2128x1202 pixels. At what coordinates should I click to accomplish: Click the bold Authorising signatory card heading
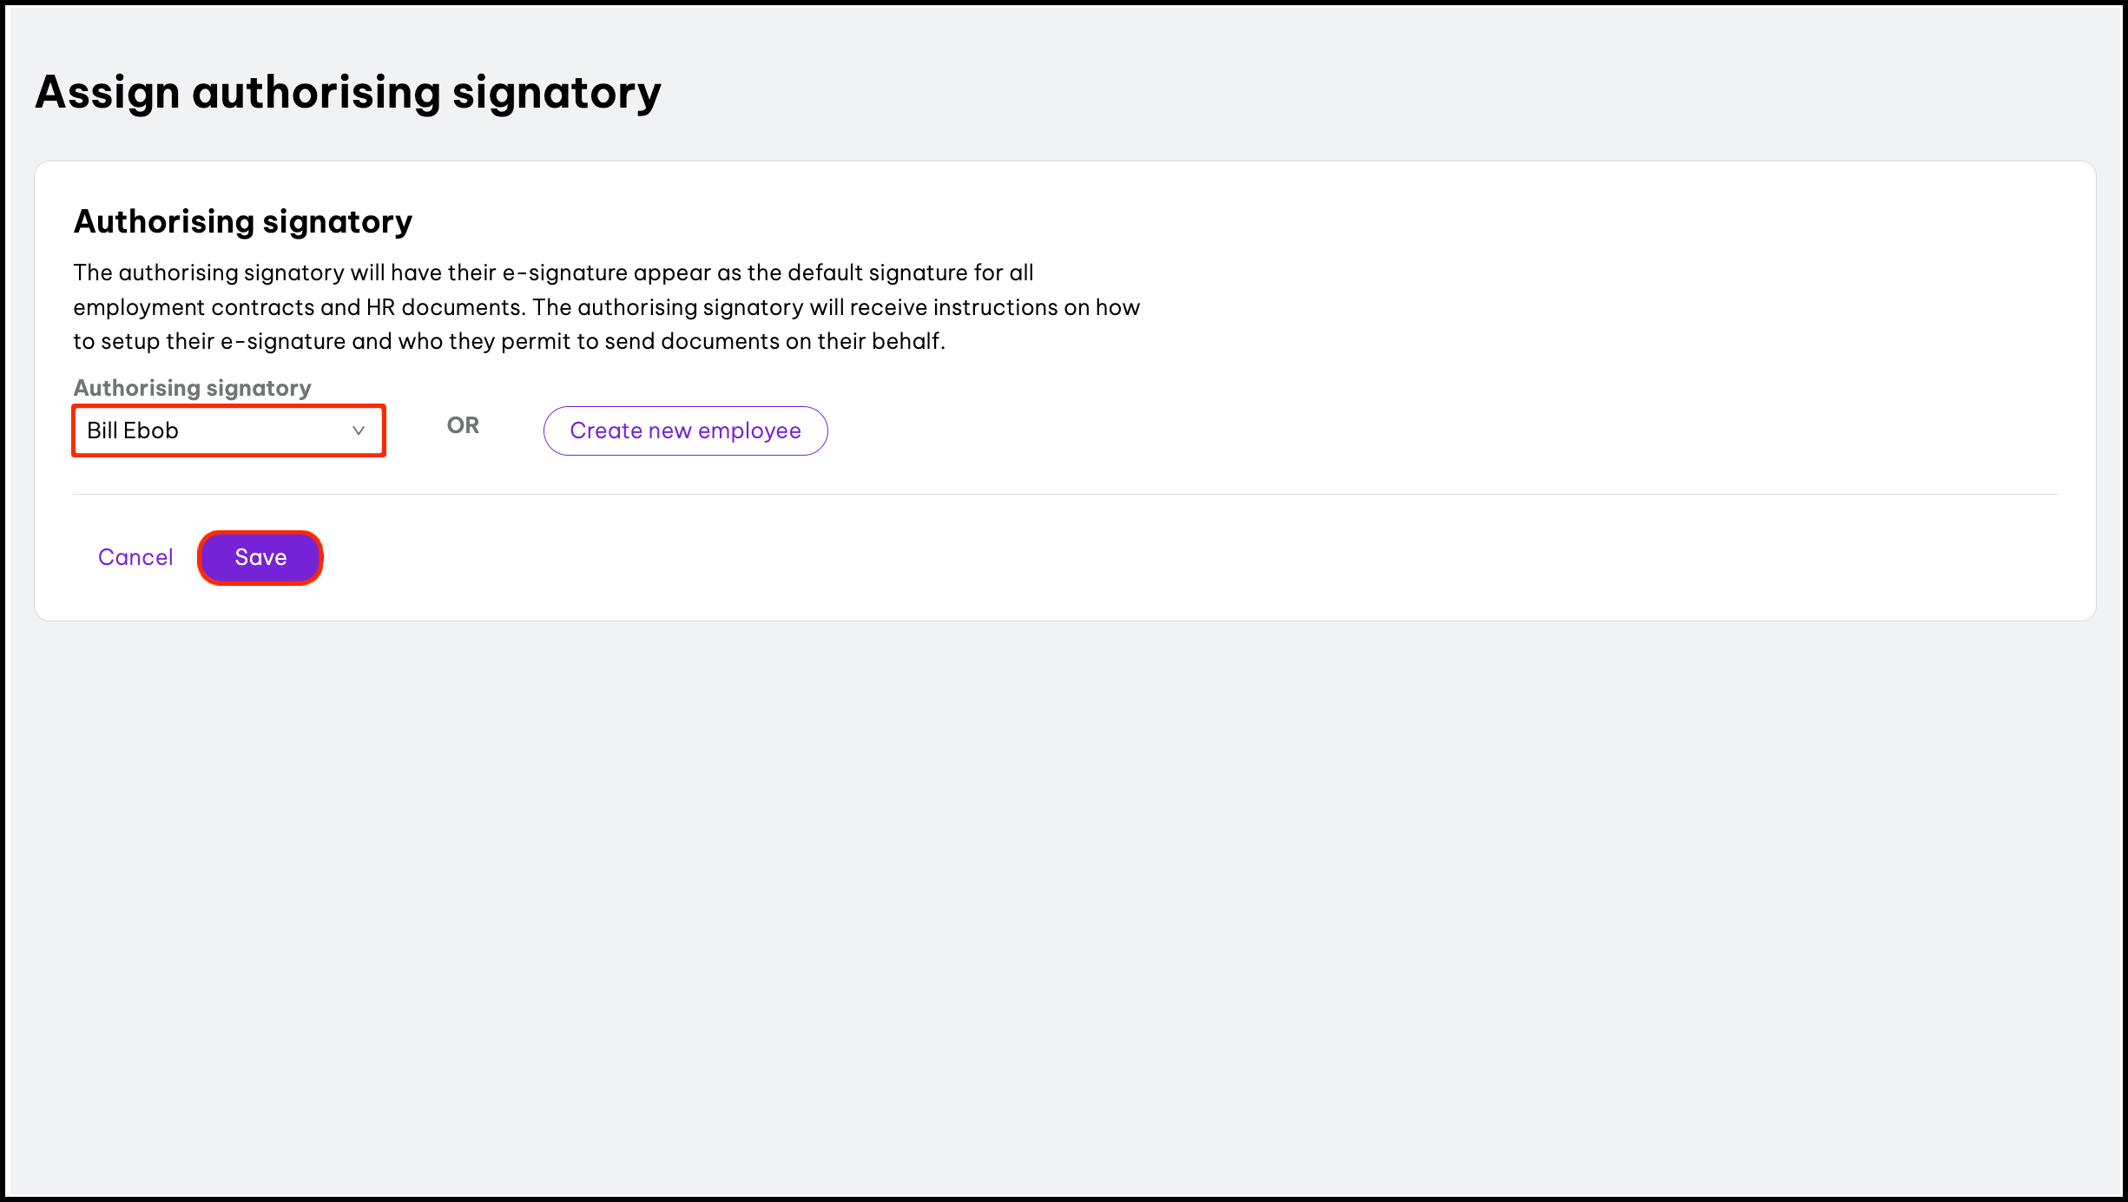(243, 221)
